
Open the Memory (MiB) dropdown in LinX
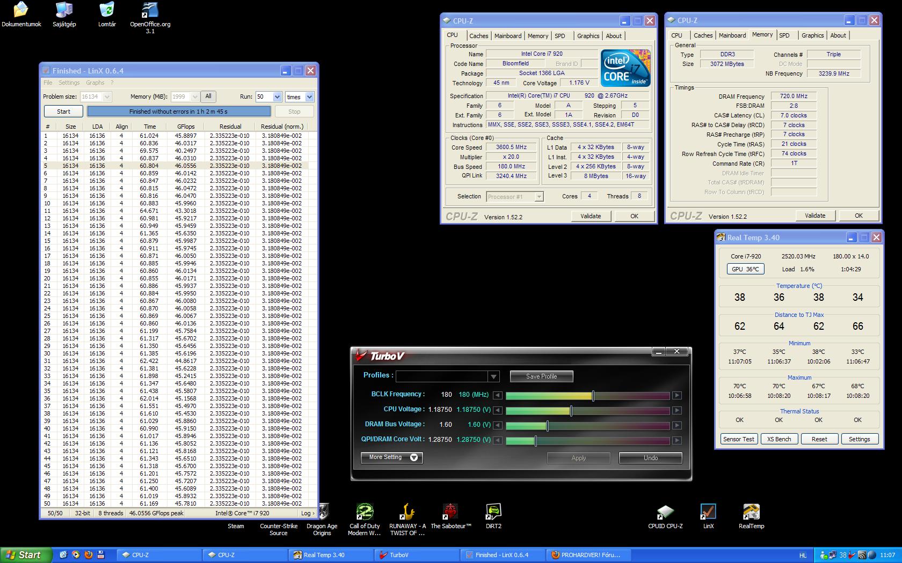point(195,97)
